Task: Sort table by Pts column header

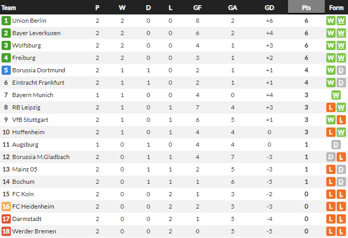Action: [x=307, y=8]
